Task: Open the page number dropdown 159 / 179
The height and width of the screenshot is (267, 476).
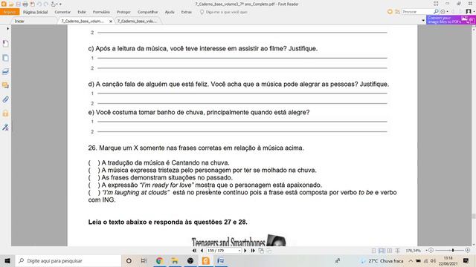Action: pos(239,251)
